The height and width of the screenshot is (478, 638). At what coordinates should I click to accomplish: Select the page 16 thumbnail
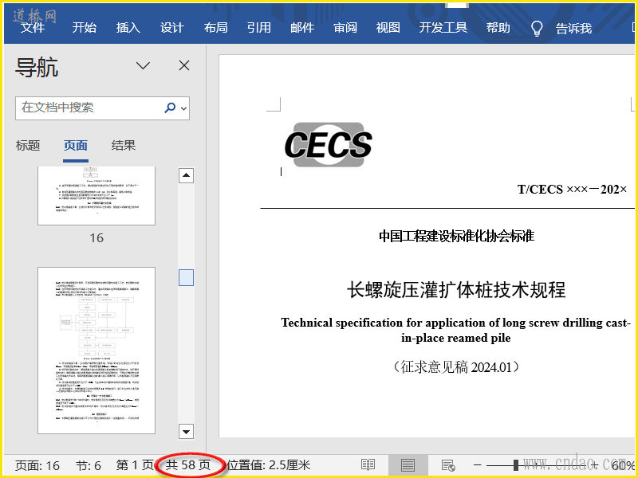click(x=96, y=195)
